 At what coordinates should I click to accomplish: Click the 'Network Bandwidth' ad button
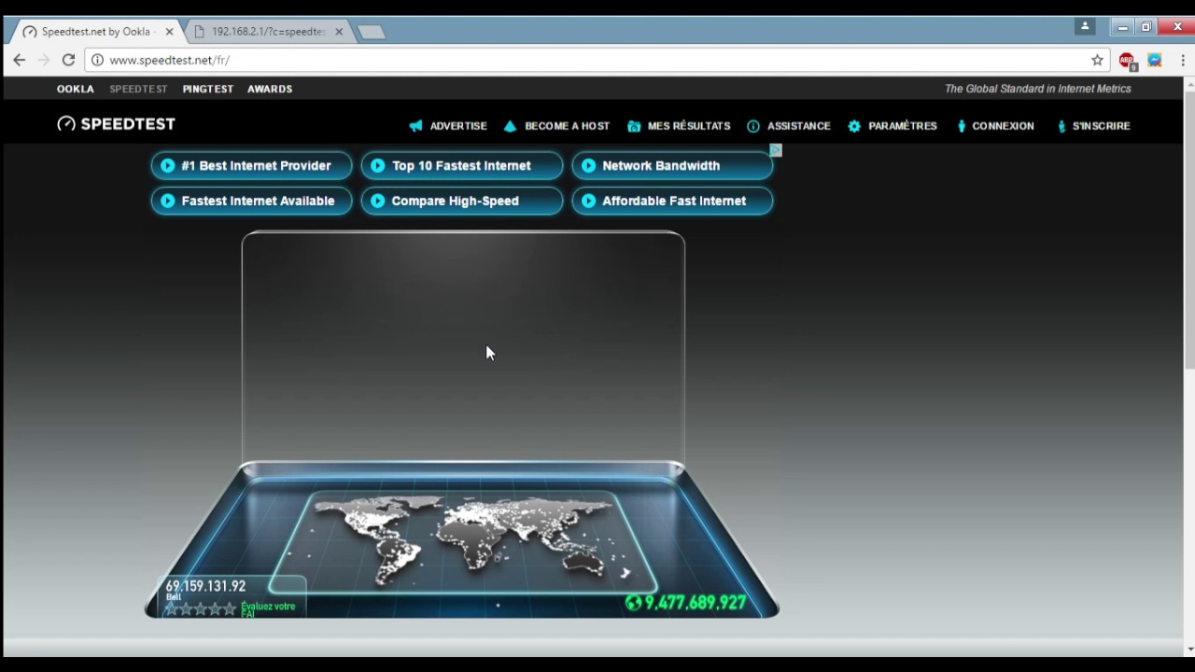[672, 165]
